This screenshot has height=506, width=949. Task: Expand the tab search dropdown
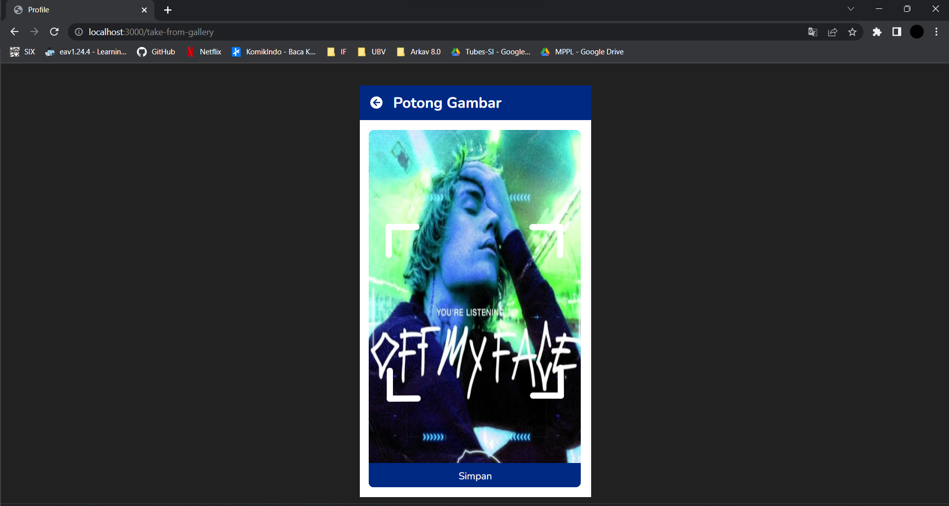point(851,9)
